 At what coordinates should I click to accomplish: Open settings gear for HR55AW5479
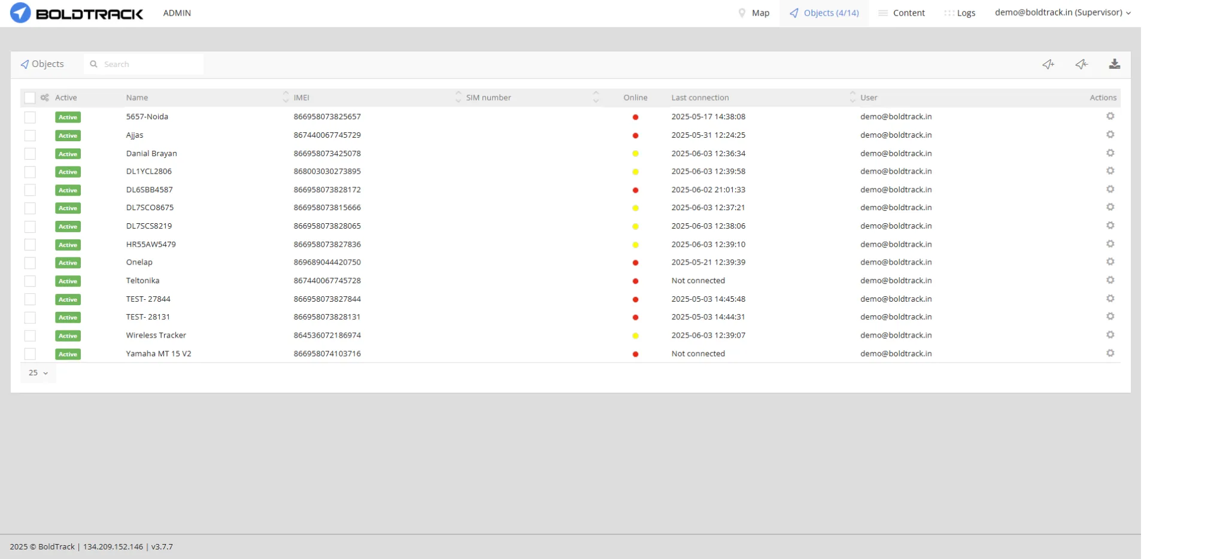click(x=1110, y=244)
